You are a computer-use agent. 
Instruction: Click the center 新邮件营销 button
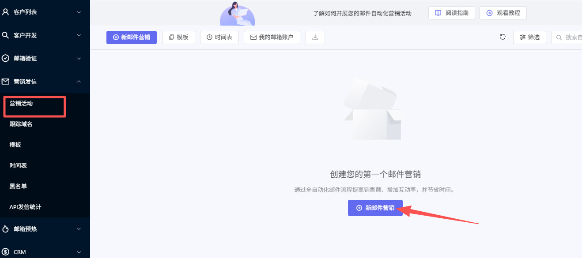375,208
